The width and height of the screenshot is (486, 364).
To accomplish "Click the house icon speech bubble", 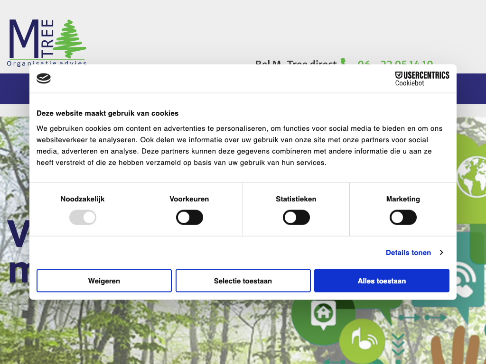I will (x=323, y=313).
